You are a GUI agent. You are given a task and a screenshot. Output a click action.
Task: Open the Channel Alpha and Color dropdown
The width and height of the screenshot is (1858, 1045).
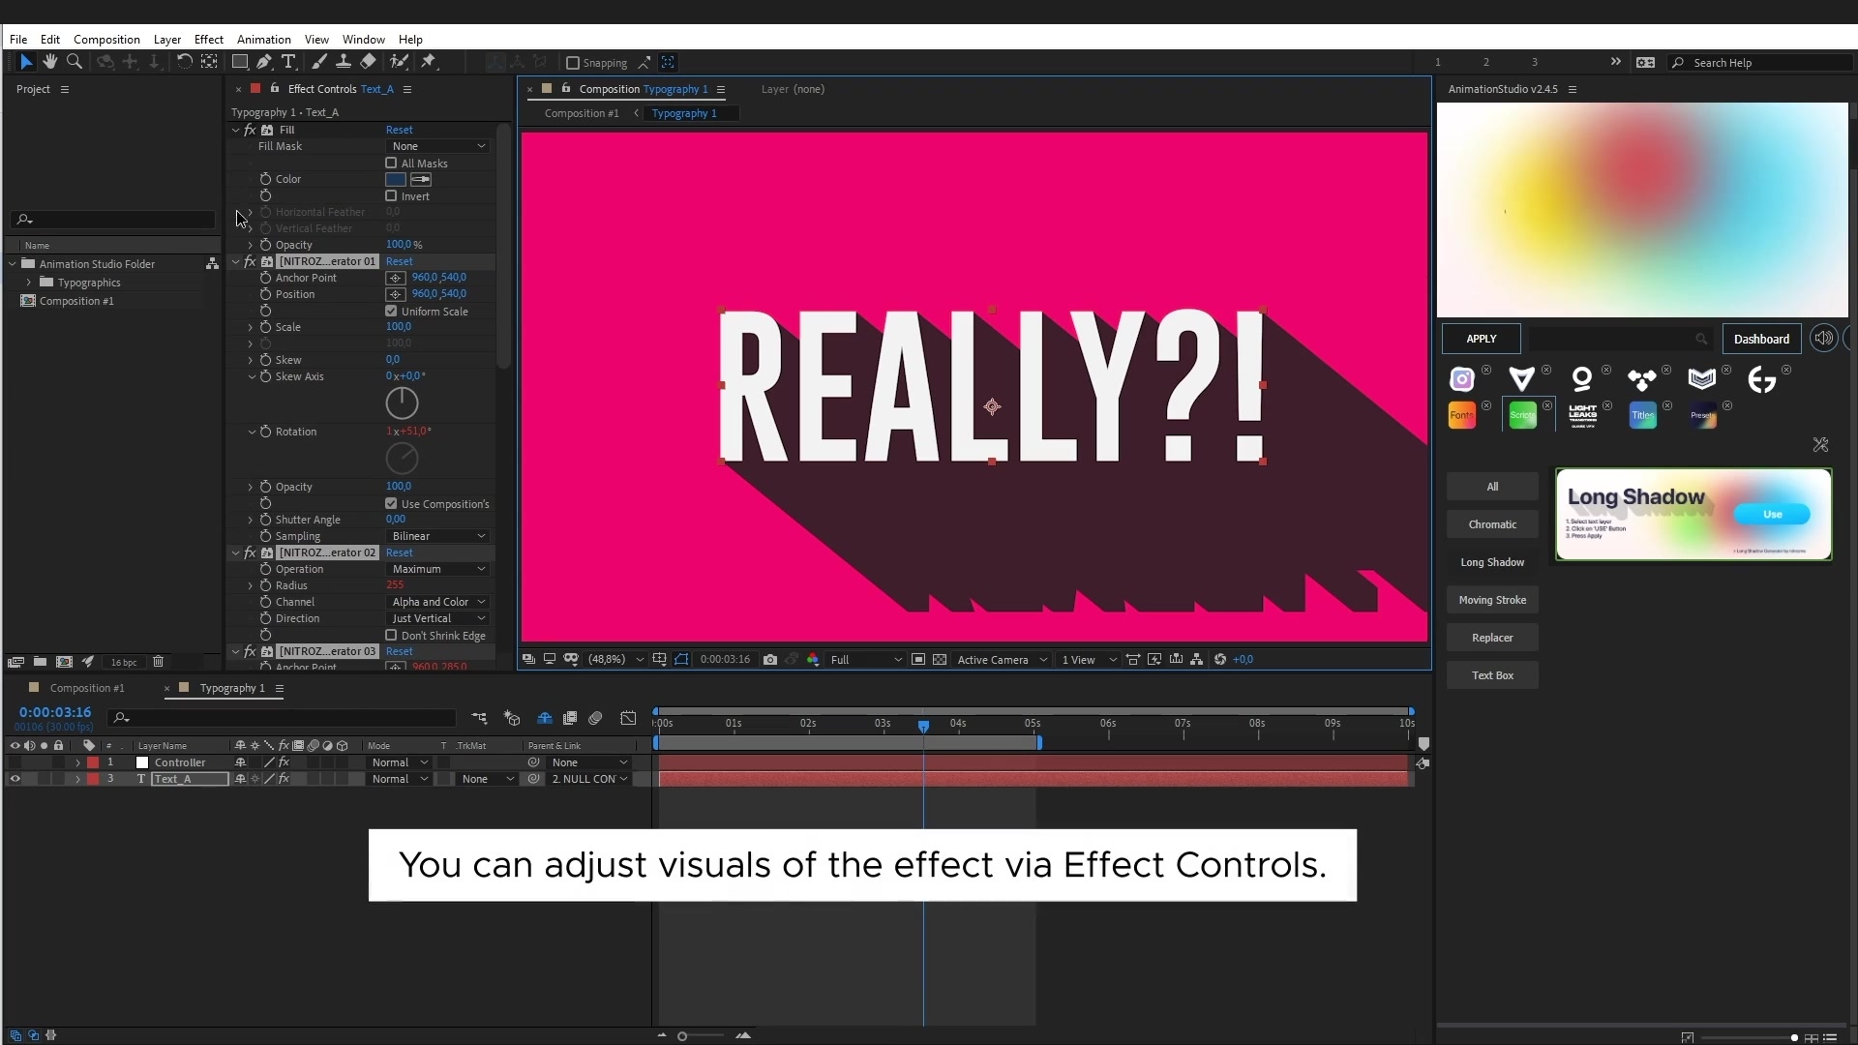point(438,602)
